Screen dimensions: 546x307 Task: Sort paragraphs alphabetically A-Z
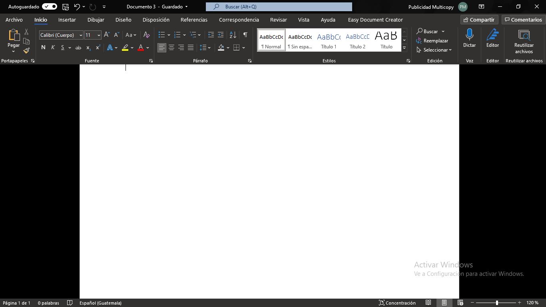coord(233,35)
